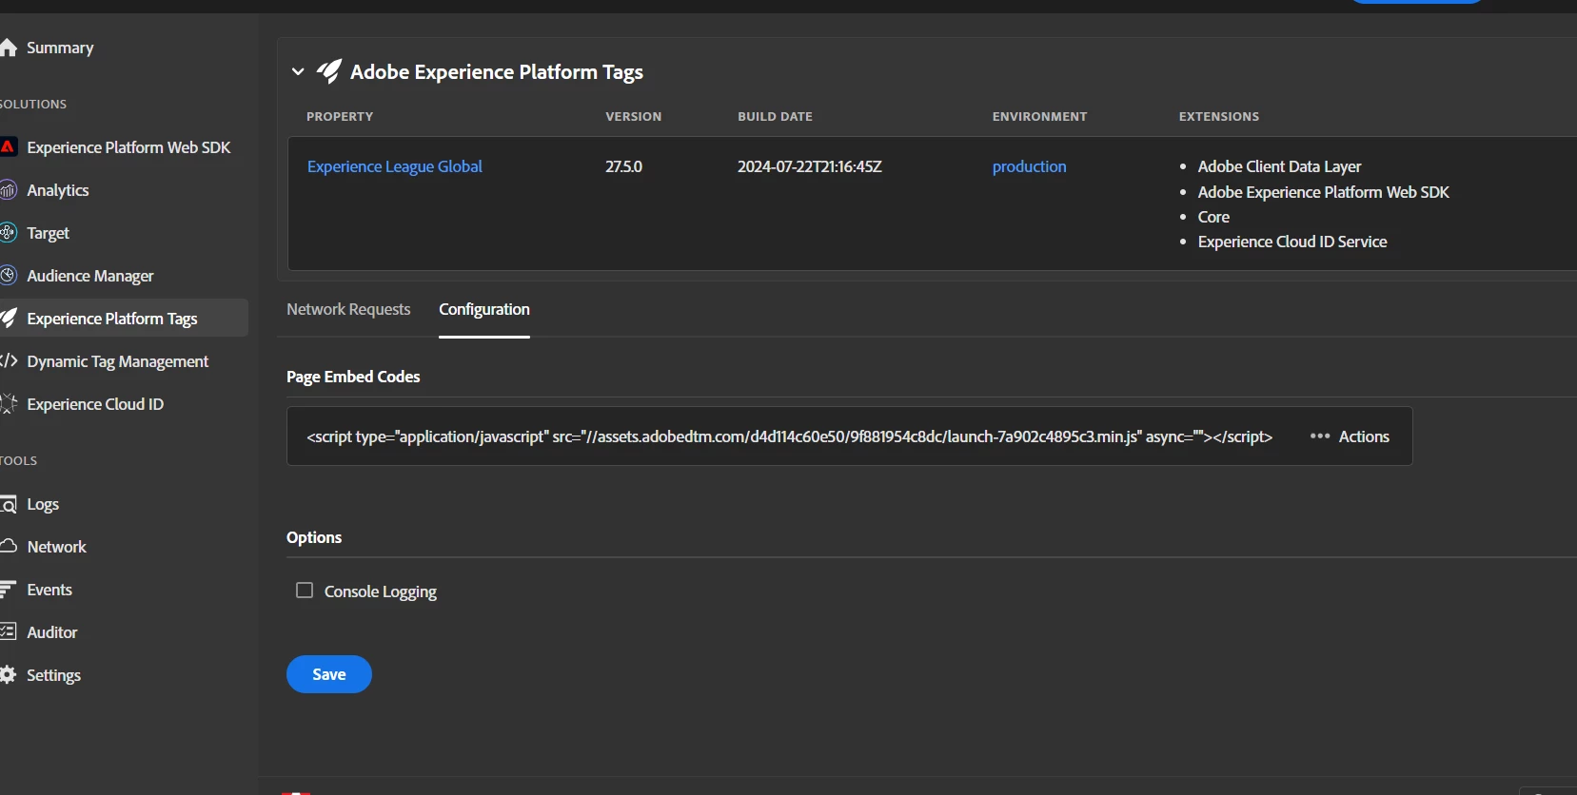
Task: Click the Audience Manager icon
Action: click(9, 276)
